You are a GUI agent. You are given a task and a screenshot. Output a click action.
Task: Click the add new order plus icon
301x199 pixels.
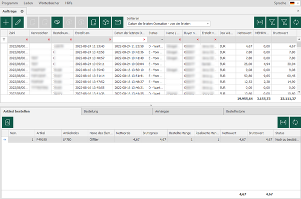click(x=6, y=22)
